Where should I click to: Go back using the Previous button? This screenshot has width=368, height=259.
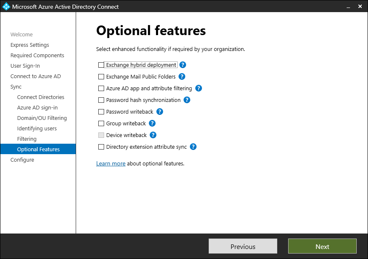click(x=243, y=246)
